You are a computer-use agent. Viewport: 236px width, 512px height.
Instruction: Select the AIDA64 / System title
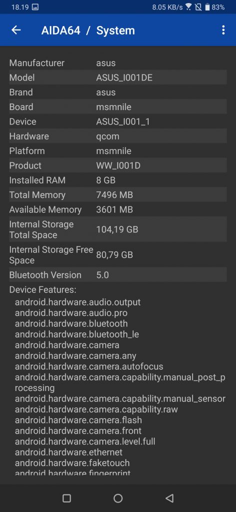tap(88, 30)
